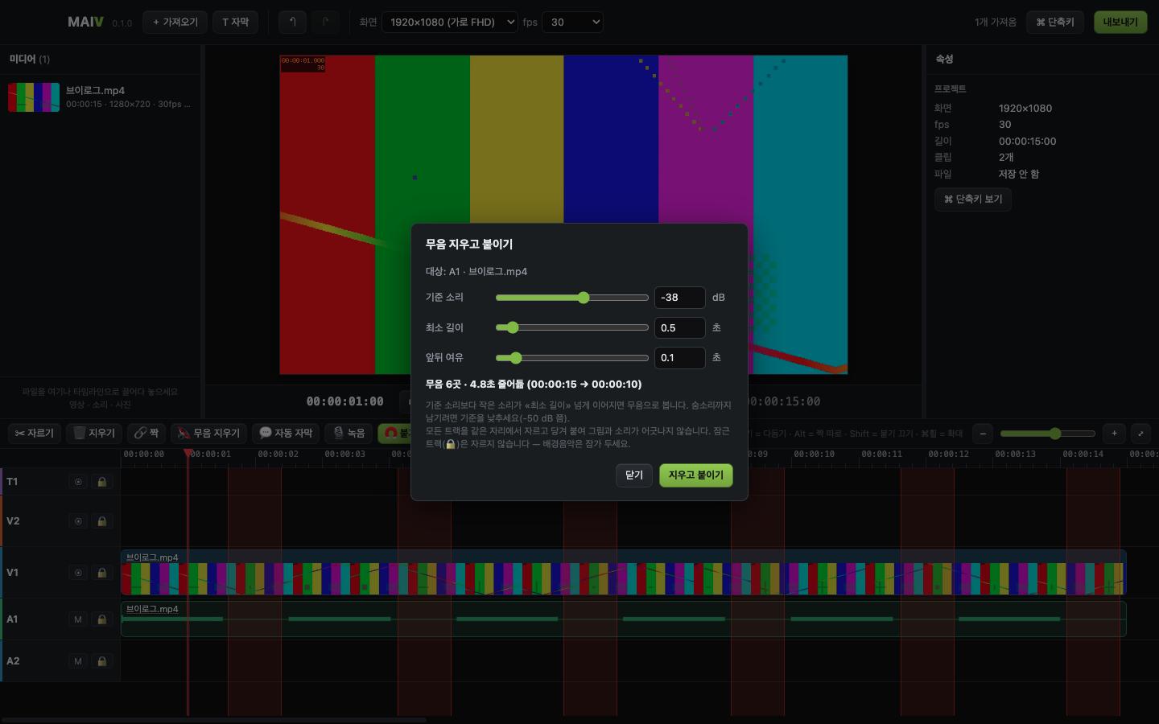
Task: Zoom out the timeline with minus button
Action: pos(983,434)
